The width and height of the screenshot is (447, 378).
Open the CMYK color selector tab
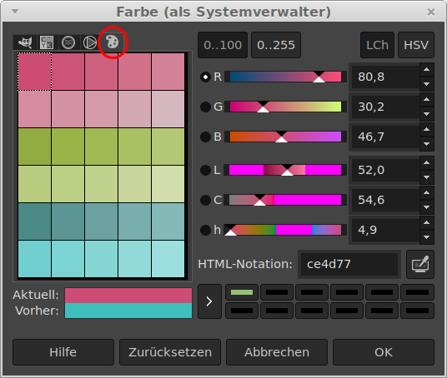(47, 42)
